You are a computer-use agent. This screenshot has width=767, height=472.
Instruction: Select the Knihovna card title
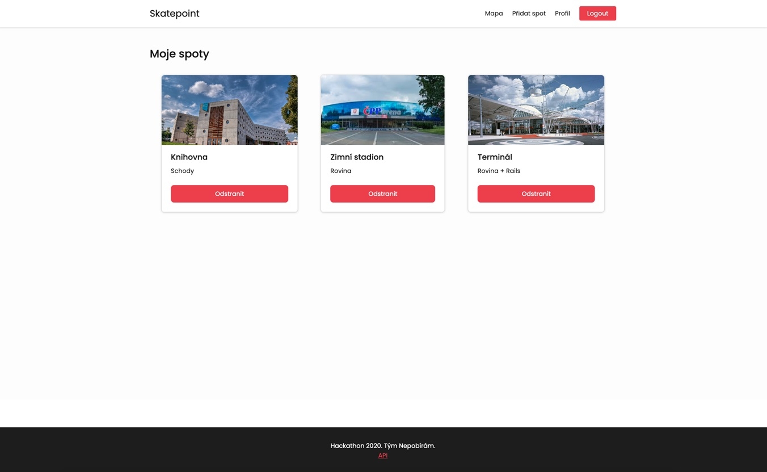tap(189, 157)
